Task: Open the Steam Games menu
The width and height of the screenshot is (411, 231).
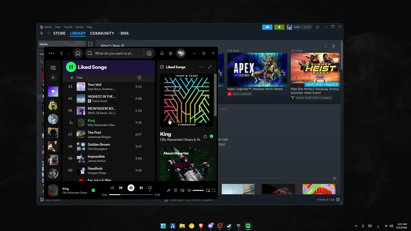Action: coord(79,27)
